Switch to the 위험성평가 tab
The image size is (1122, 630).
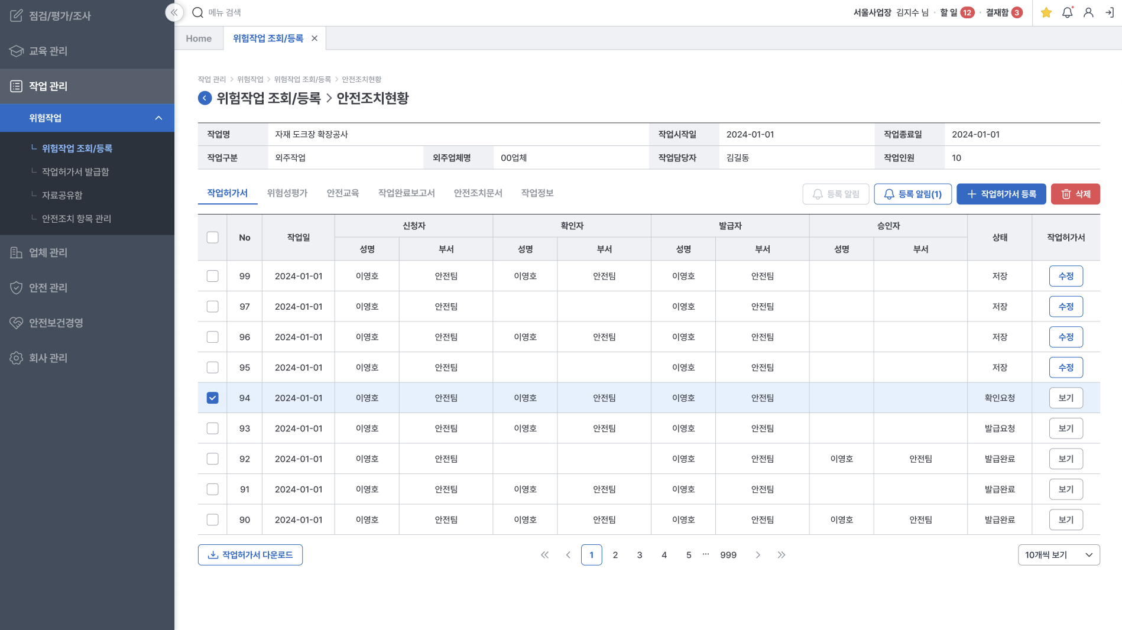click(x=287, y=193)
